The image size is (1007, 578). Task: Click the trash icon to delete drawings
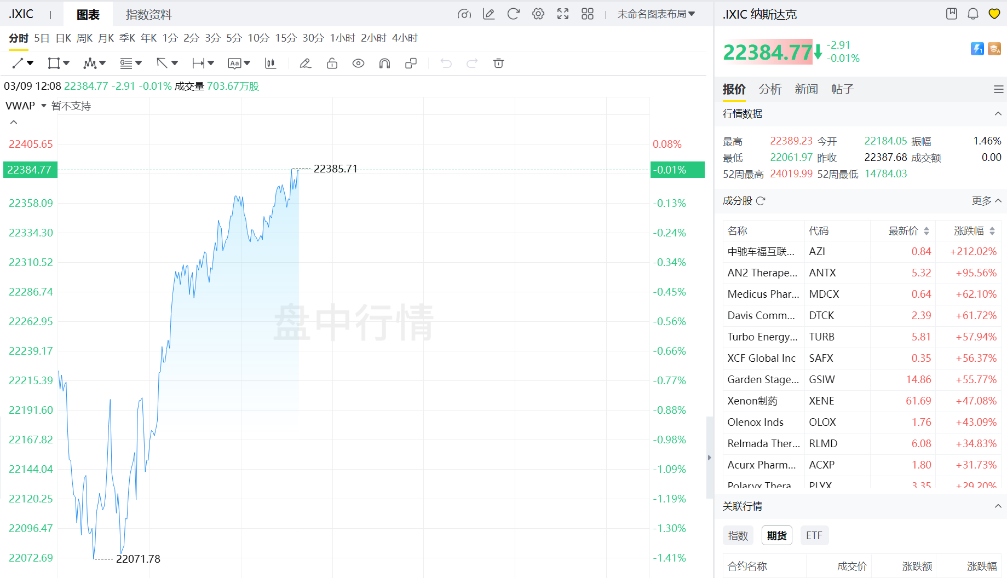point(498,63)
